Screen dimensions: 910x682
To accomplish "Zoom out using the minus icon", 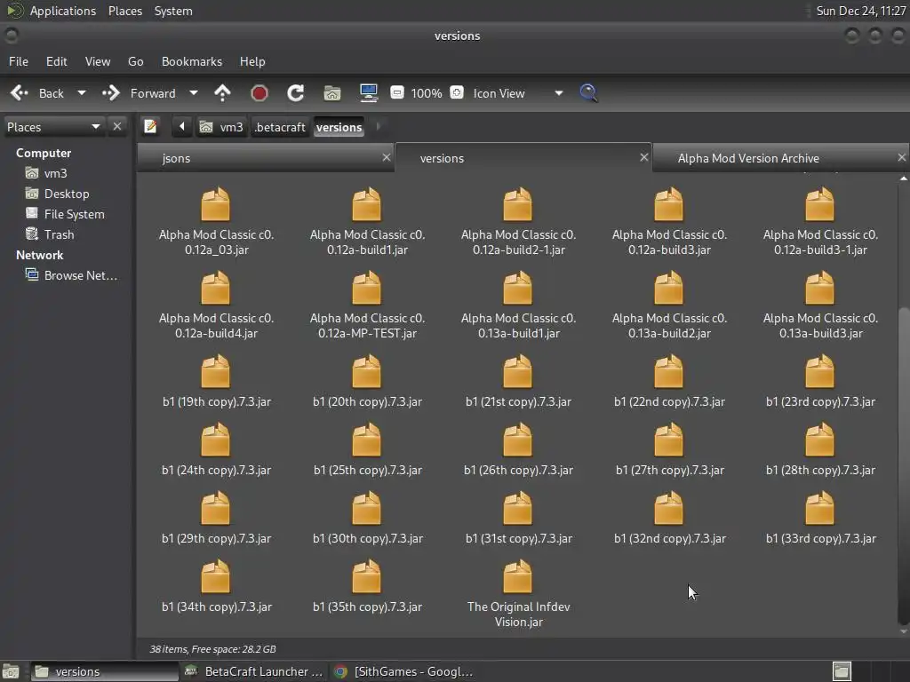I will point(397,93).
